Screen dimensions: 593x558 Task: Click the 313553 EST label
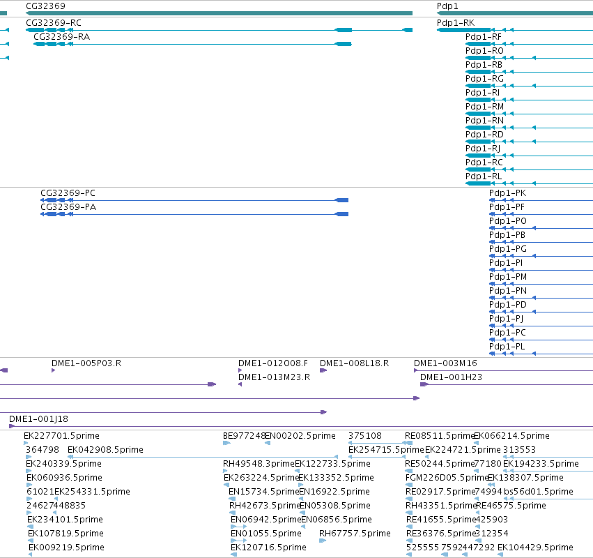519,450
